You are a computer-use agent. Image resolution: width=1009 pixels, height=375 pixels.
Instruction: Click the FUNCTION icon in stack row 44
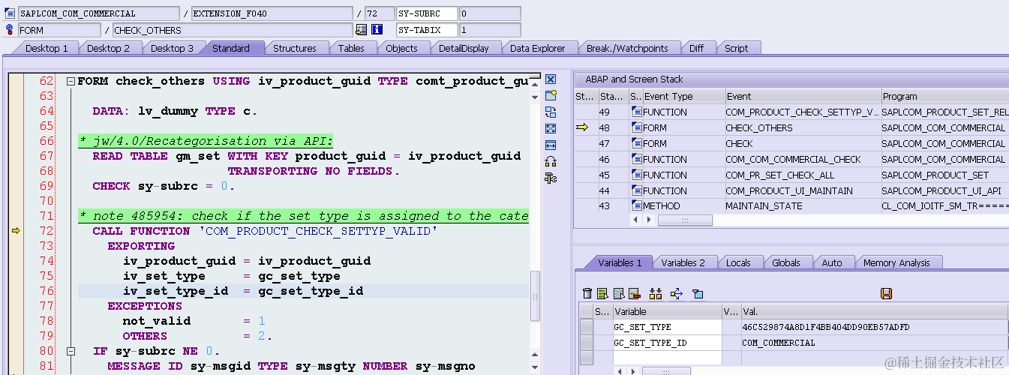(x=636, y=190)
